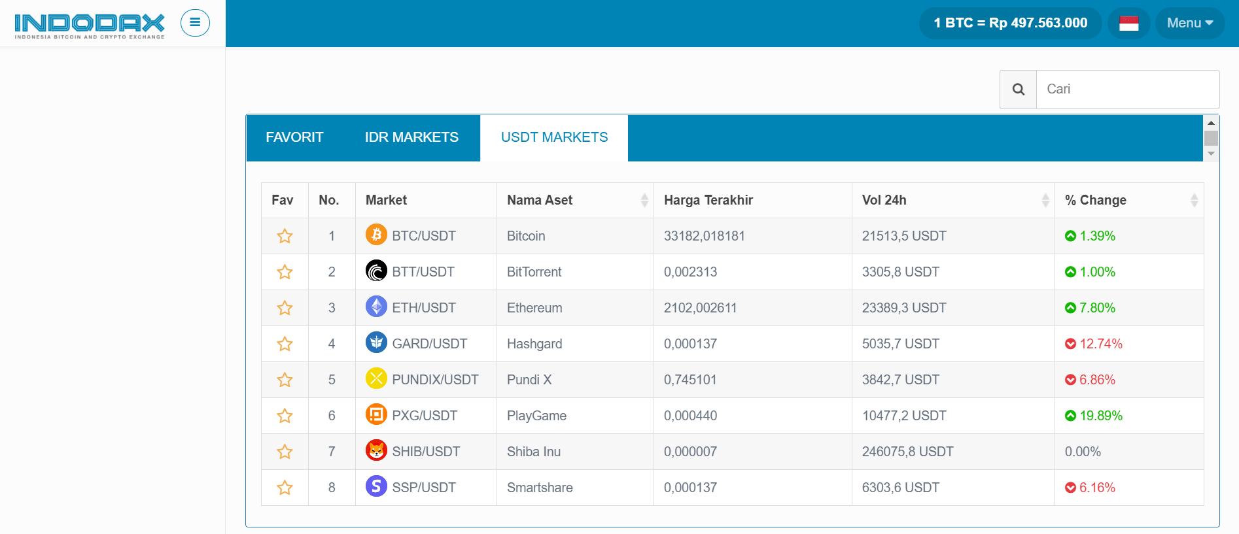Open the BTT/USDT market link

tap(423, 272)
